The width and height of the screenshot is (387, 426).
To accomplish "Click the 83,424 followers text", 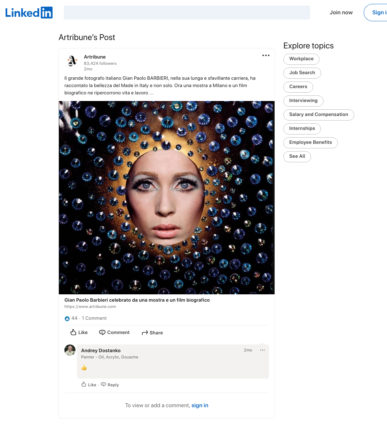I will (x=100, y=63).
